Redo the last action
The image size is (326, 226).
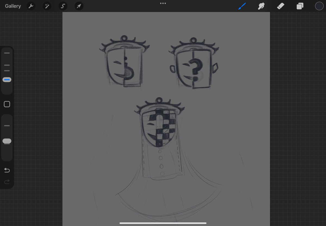pos(7,182)
